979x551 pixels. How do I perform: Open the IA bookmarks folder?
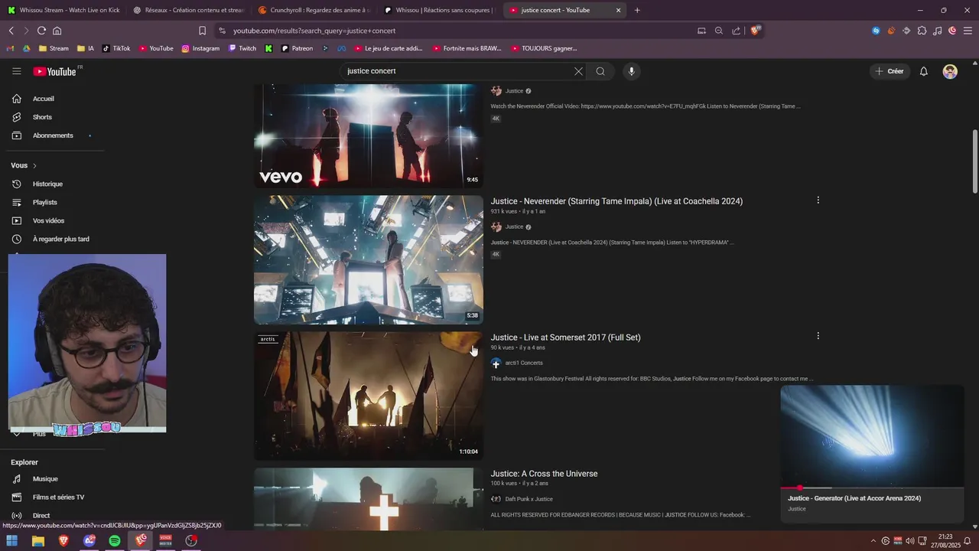click(86, 48)
